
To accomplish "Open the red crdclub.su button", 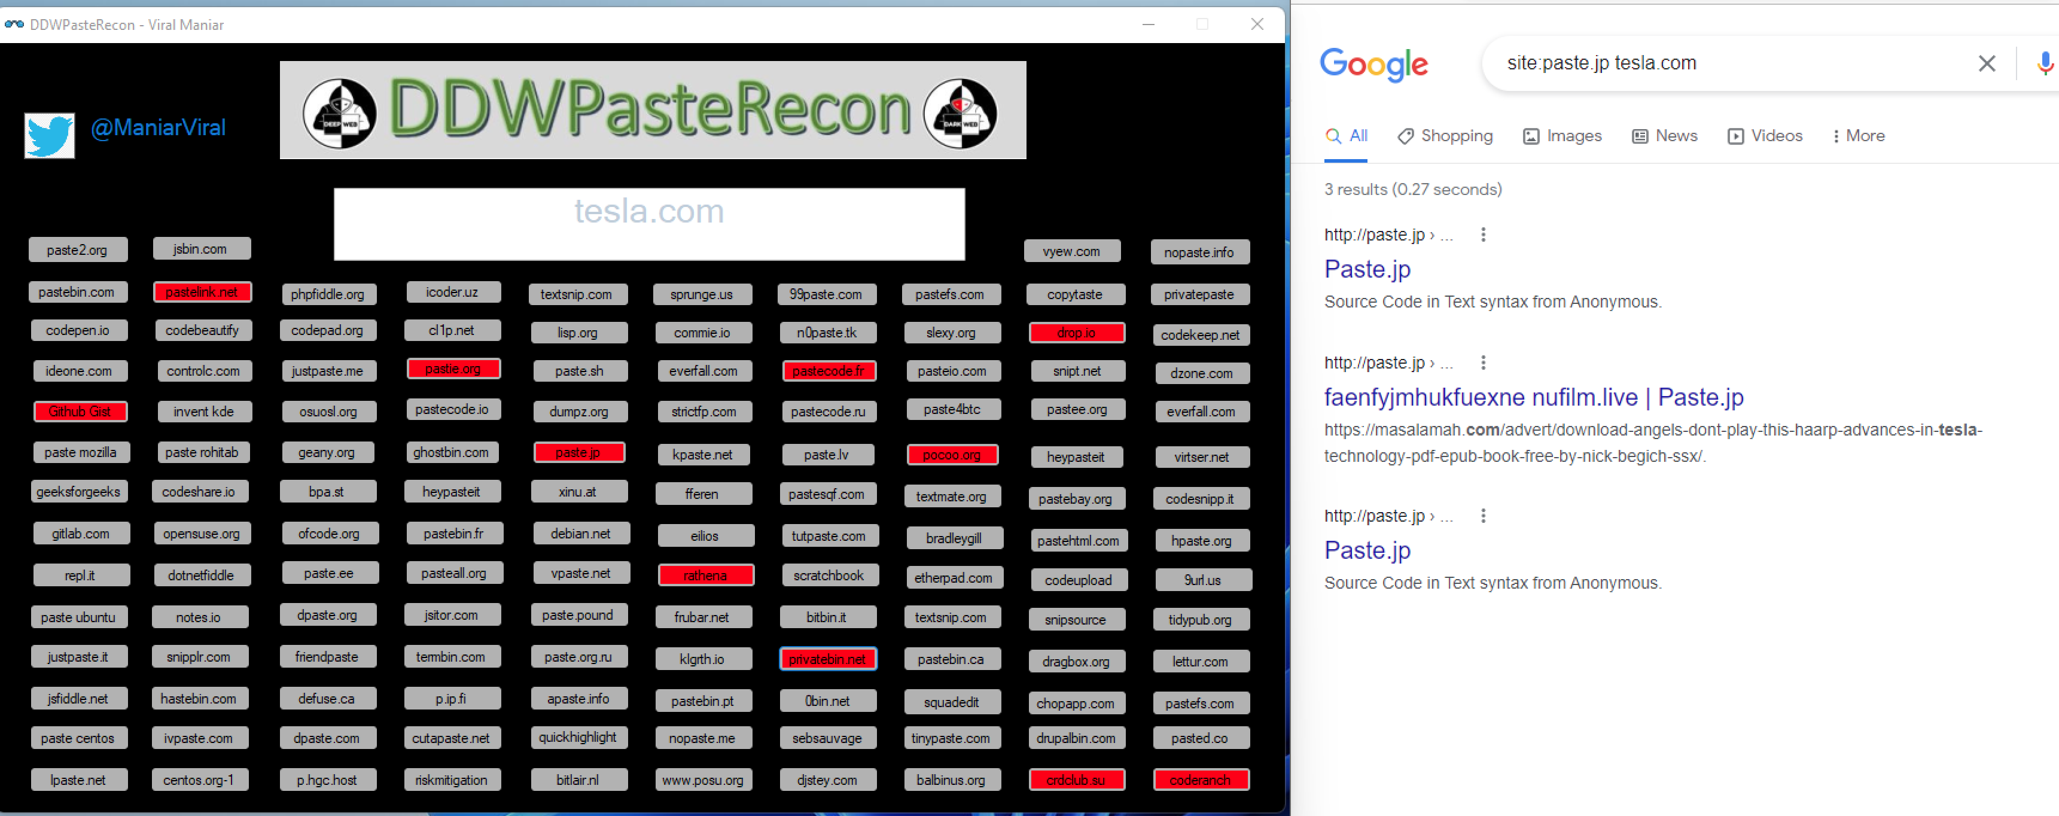I will (1077, 780).
